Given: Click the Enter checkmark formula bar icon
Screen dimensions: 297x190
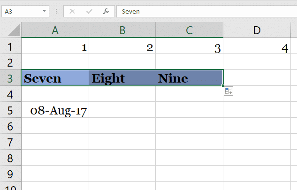Looking at the screenshot, I should point(89,11).
